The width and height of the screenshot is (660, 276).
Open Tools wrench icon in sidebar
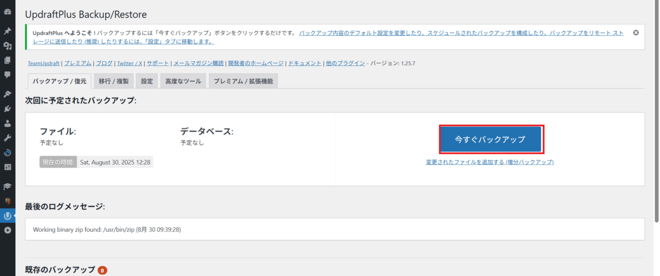7,138
